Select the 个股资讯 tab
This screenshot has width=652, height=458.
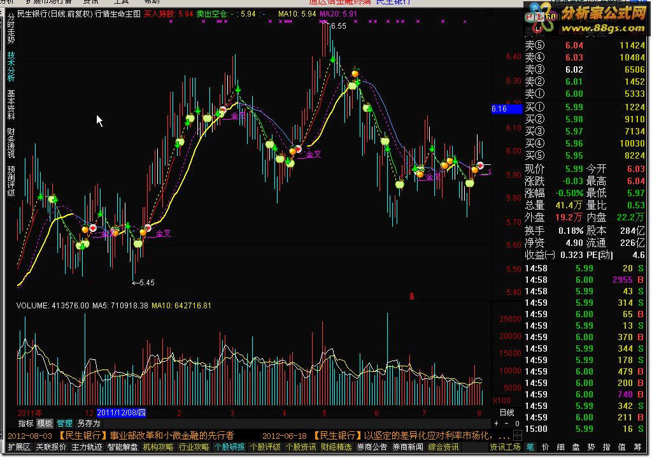[301, 447]
